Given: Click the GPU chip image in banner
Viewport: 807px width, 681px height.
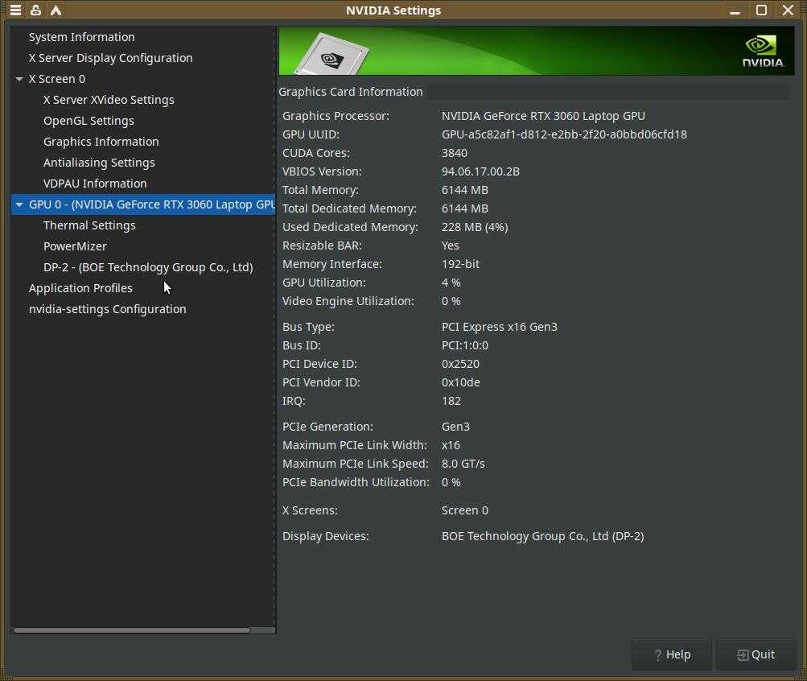Looking at the screenshot, I should [332, 55].
